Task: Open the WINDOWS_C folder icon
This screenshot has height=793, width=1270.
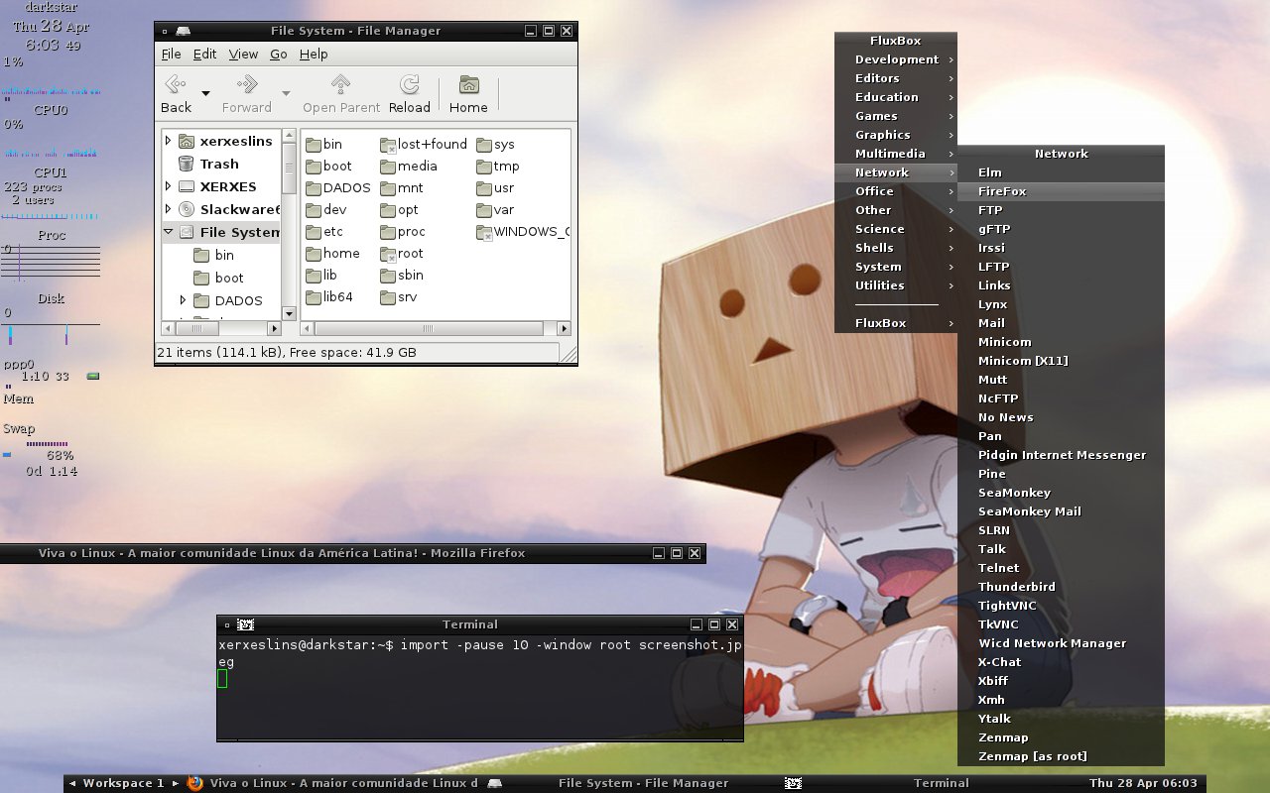Action: click(x=484, y=232)
